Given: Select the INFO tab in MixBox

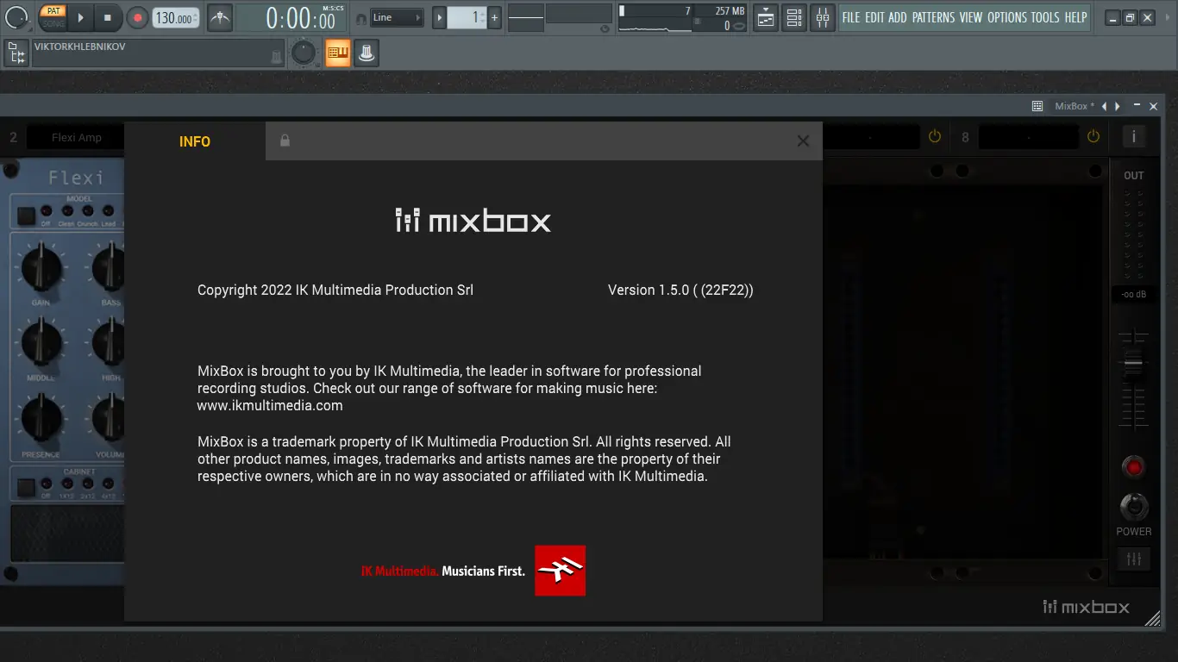Looking at the screenshot, I should coord(194,141).
